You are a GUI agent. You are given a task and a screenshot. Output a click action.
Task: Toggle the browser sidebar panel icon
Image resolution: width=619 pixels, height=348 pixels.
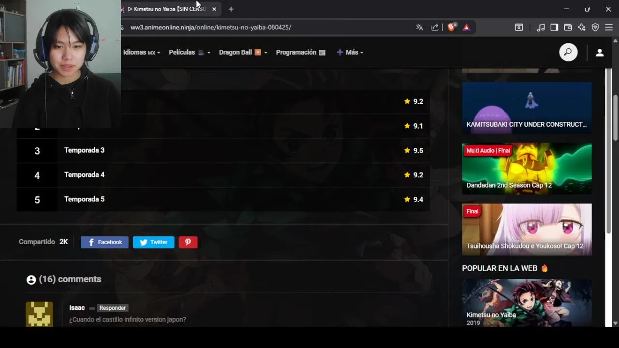click(554, 28)
